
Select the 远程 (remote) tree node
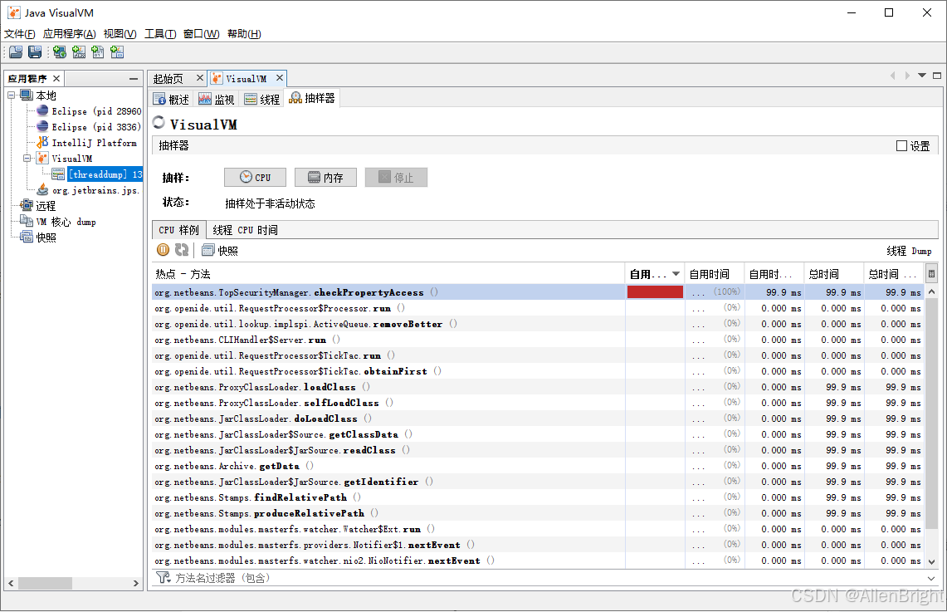tap(39, 205)
